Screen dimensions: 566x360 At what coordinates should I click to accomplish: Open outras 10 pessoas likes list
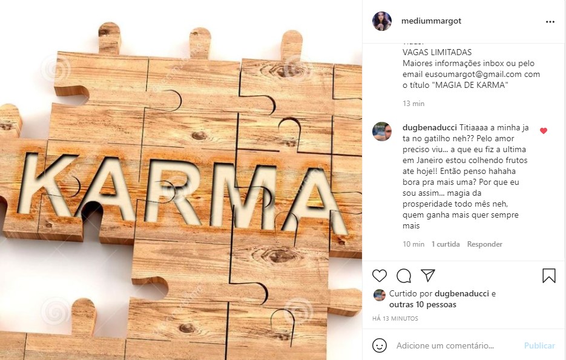click(x=423, y=305)
